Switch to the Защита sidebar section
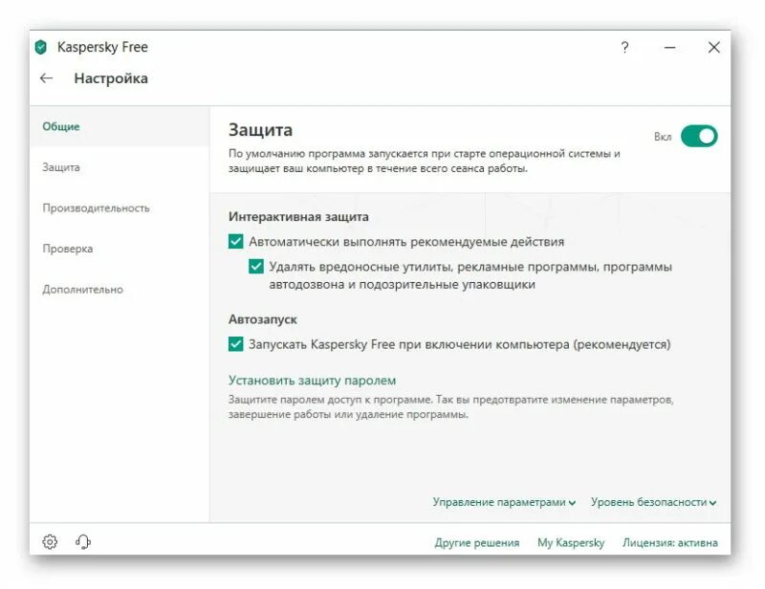The height and width of the screenshot is (589, 765). pos(61,167)
